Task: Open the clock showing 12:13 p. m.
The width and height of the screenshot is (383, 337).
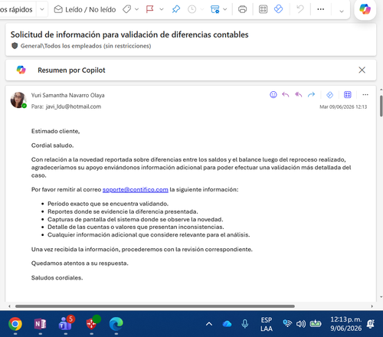Action: pyautogui.click(x=346, y=324)
